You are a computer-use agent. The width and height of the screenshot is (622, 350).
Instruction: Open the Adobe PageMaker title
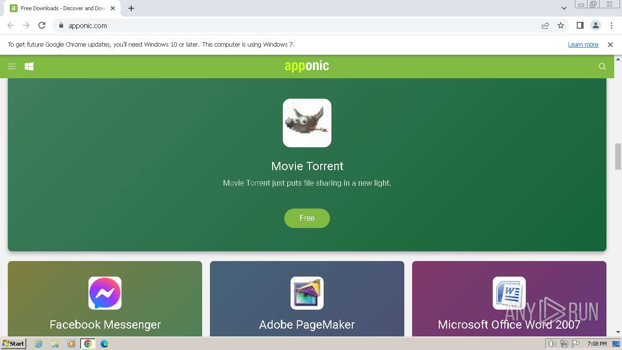tap(307, 324)
